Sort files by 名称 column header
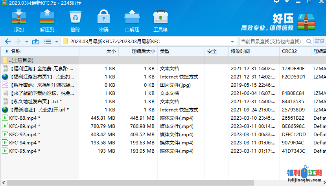This screenshot has height=186, width=326. (16, 51)
